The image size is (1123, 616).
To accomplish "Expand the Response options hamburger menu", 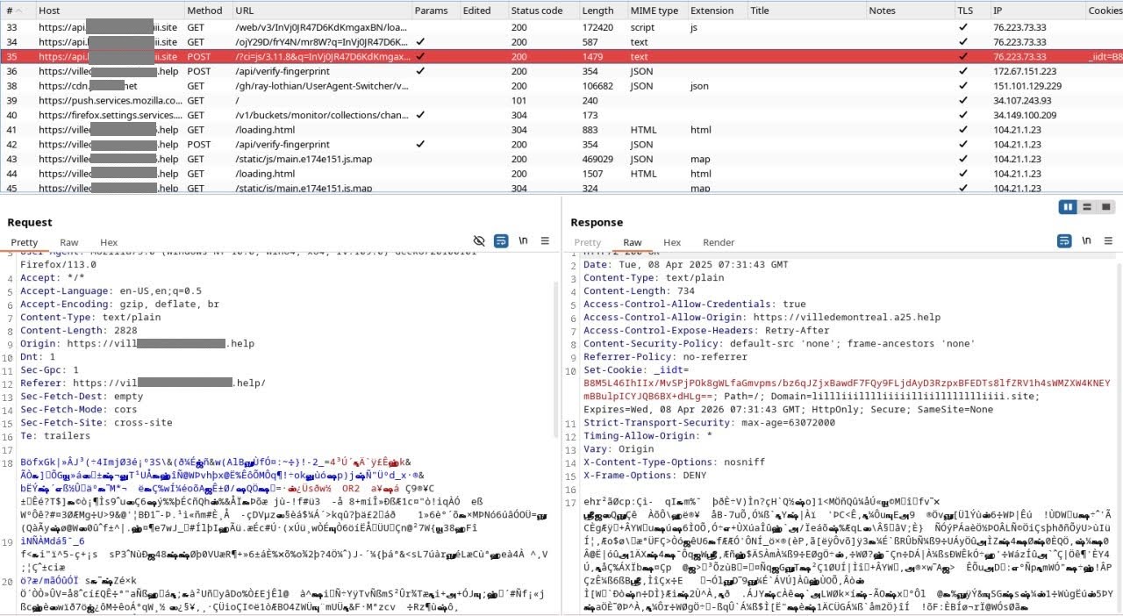I will (x=1107, y=240).
